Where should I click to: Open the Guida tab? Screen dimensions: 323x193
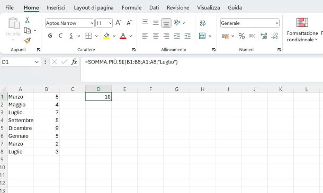[235, 7]
